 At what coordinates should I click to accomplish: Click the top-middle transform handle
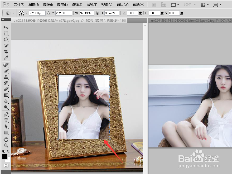pos(84,74)
